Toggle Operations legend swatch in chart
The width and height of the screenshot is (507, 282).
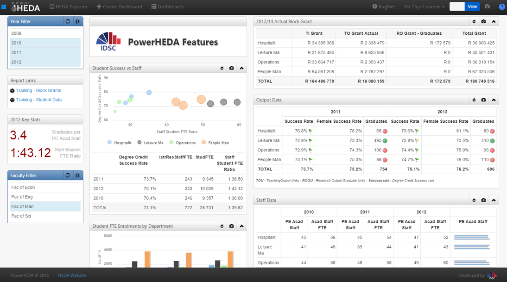pos(171,143)
